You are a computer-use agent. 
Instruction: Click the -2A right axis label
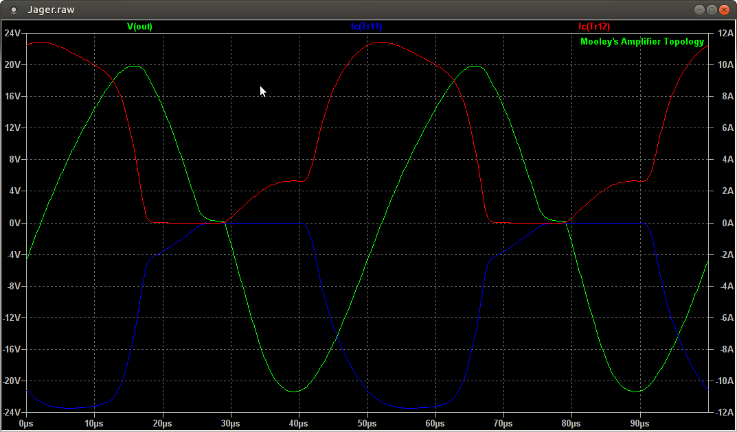point(726,254)
